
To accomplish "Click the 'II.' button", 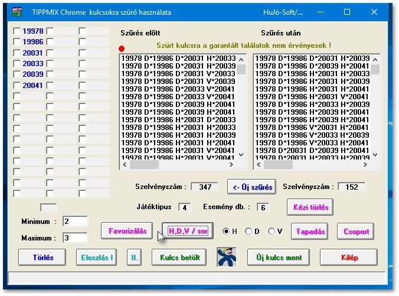I will [134, 257].
